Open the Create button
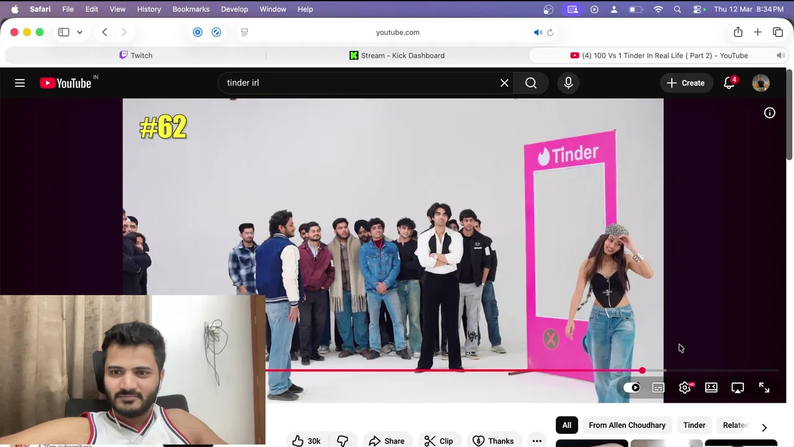 tap(685, 83)
